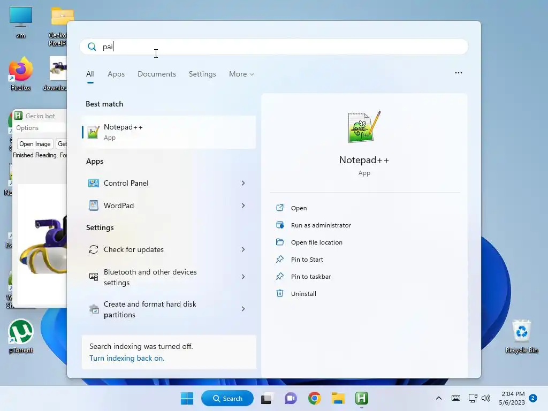Show hidden icons tray chevron
This screenshot has width=548, height=411.
(x=439, y=398)
